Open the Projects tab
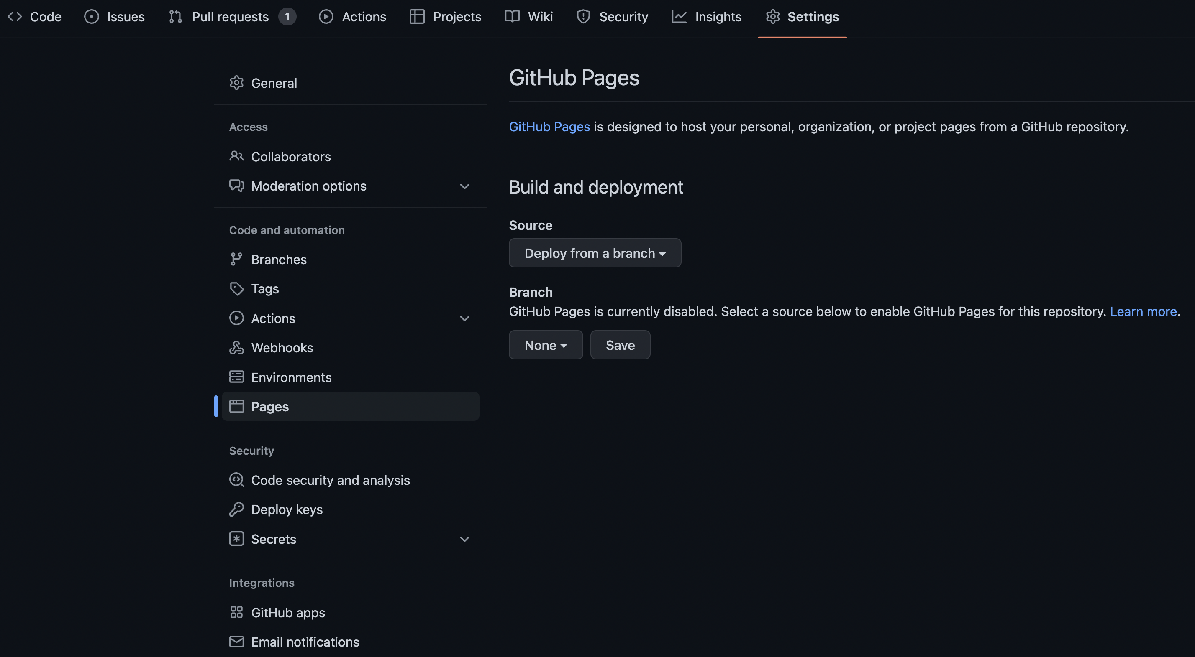Image resolution: width=1195 pixels, height=657 pixels. coord(445,17)
